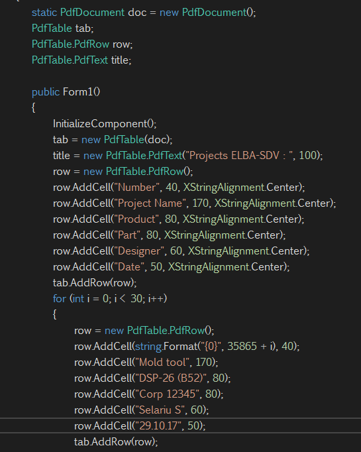Click the "Selariu S" string literal

[x=160, y=410]
